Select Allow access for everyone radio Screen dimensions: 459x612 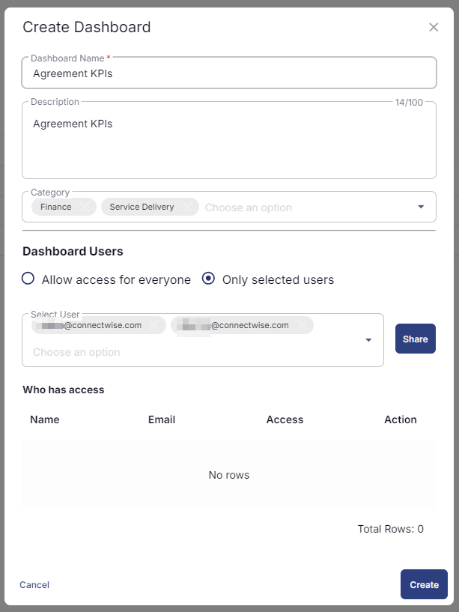28,279
